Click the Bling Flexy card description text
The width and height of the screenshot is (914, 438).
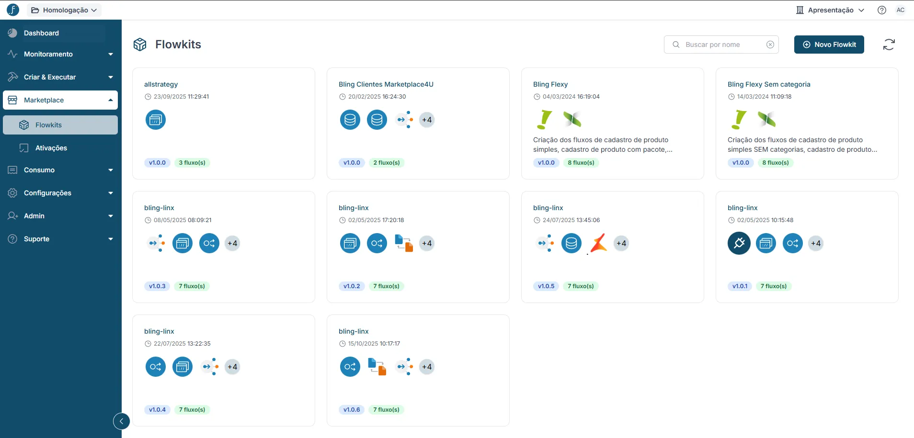(x=603, y=145)
